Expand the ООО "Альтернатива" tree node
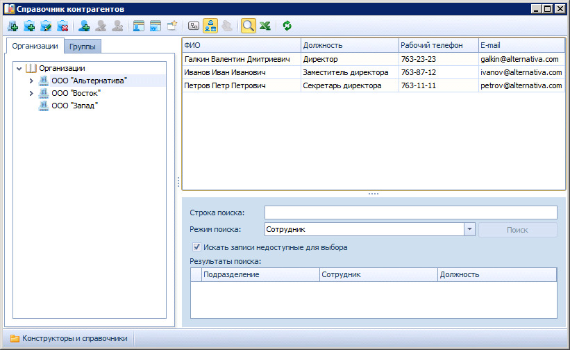 pyautogui.click(x=31, y=81)
